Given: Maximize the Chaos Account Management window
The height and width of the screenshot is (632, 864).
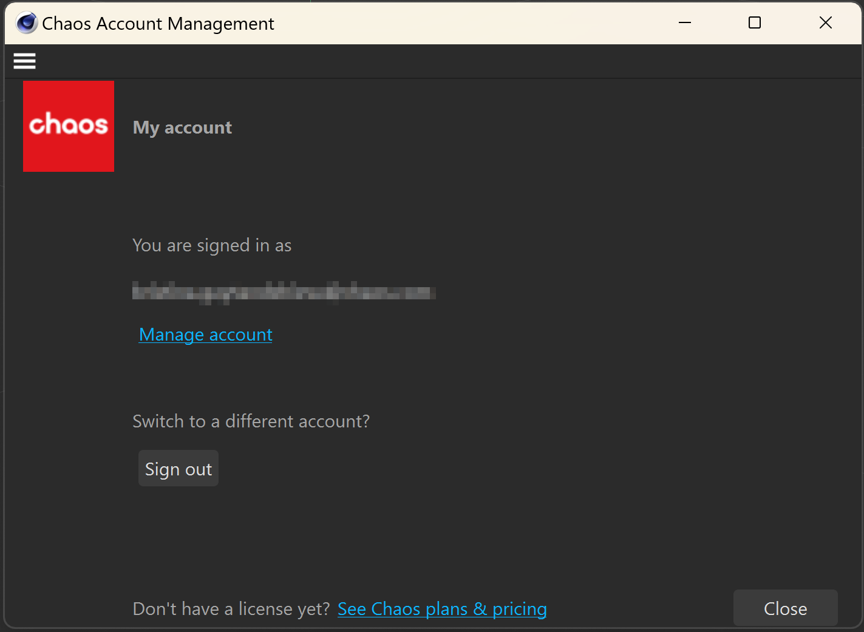Looking at the screenshot, I should click(x=755, y=23).
